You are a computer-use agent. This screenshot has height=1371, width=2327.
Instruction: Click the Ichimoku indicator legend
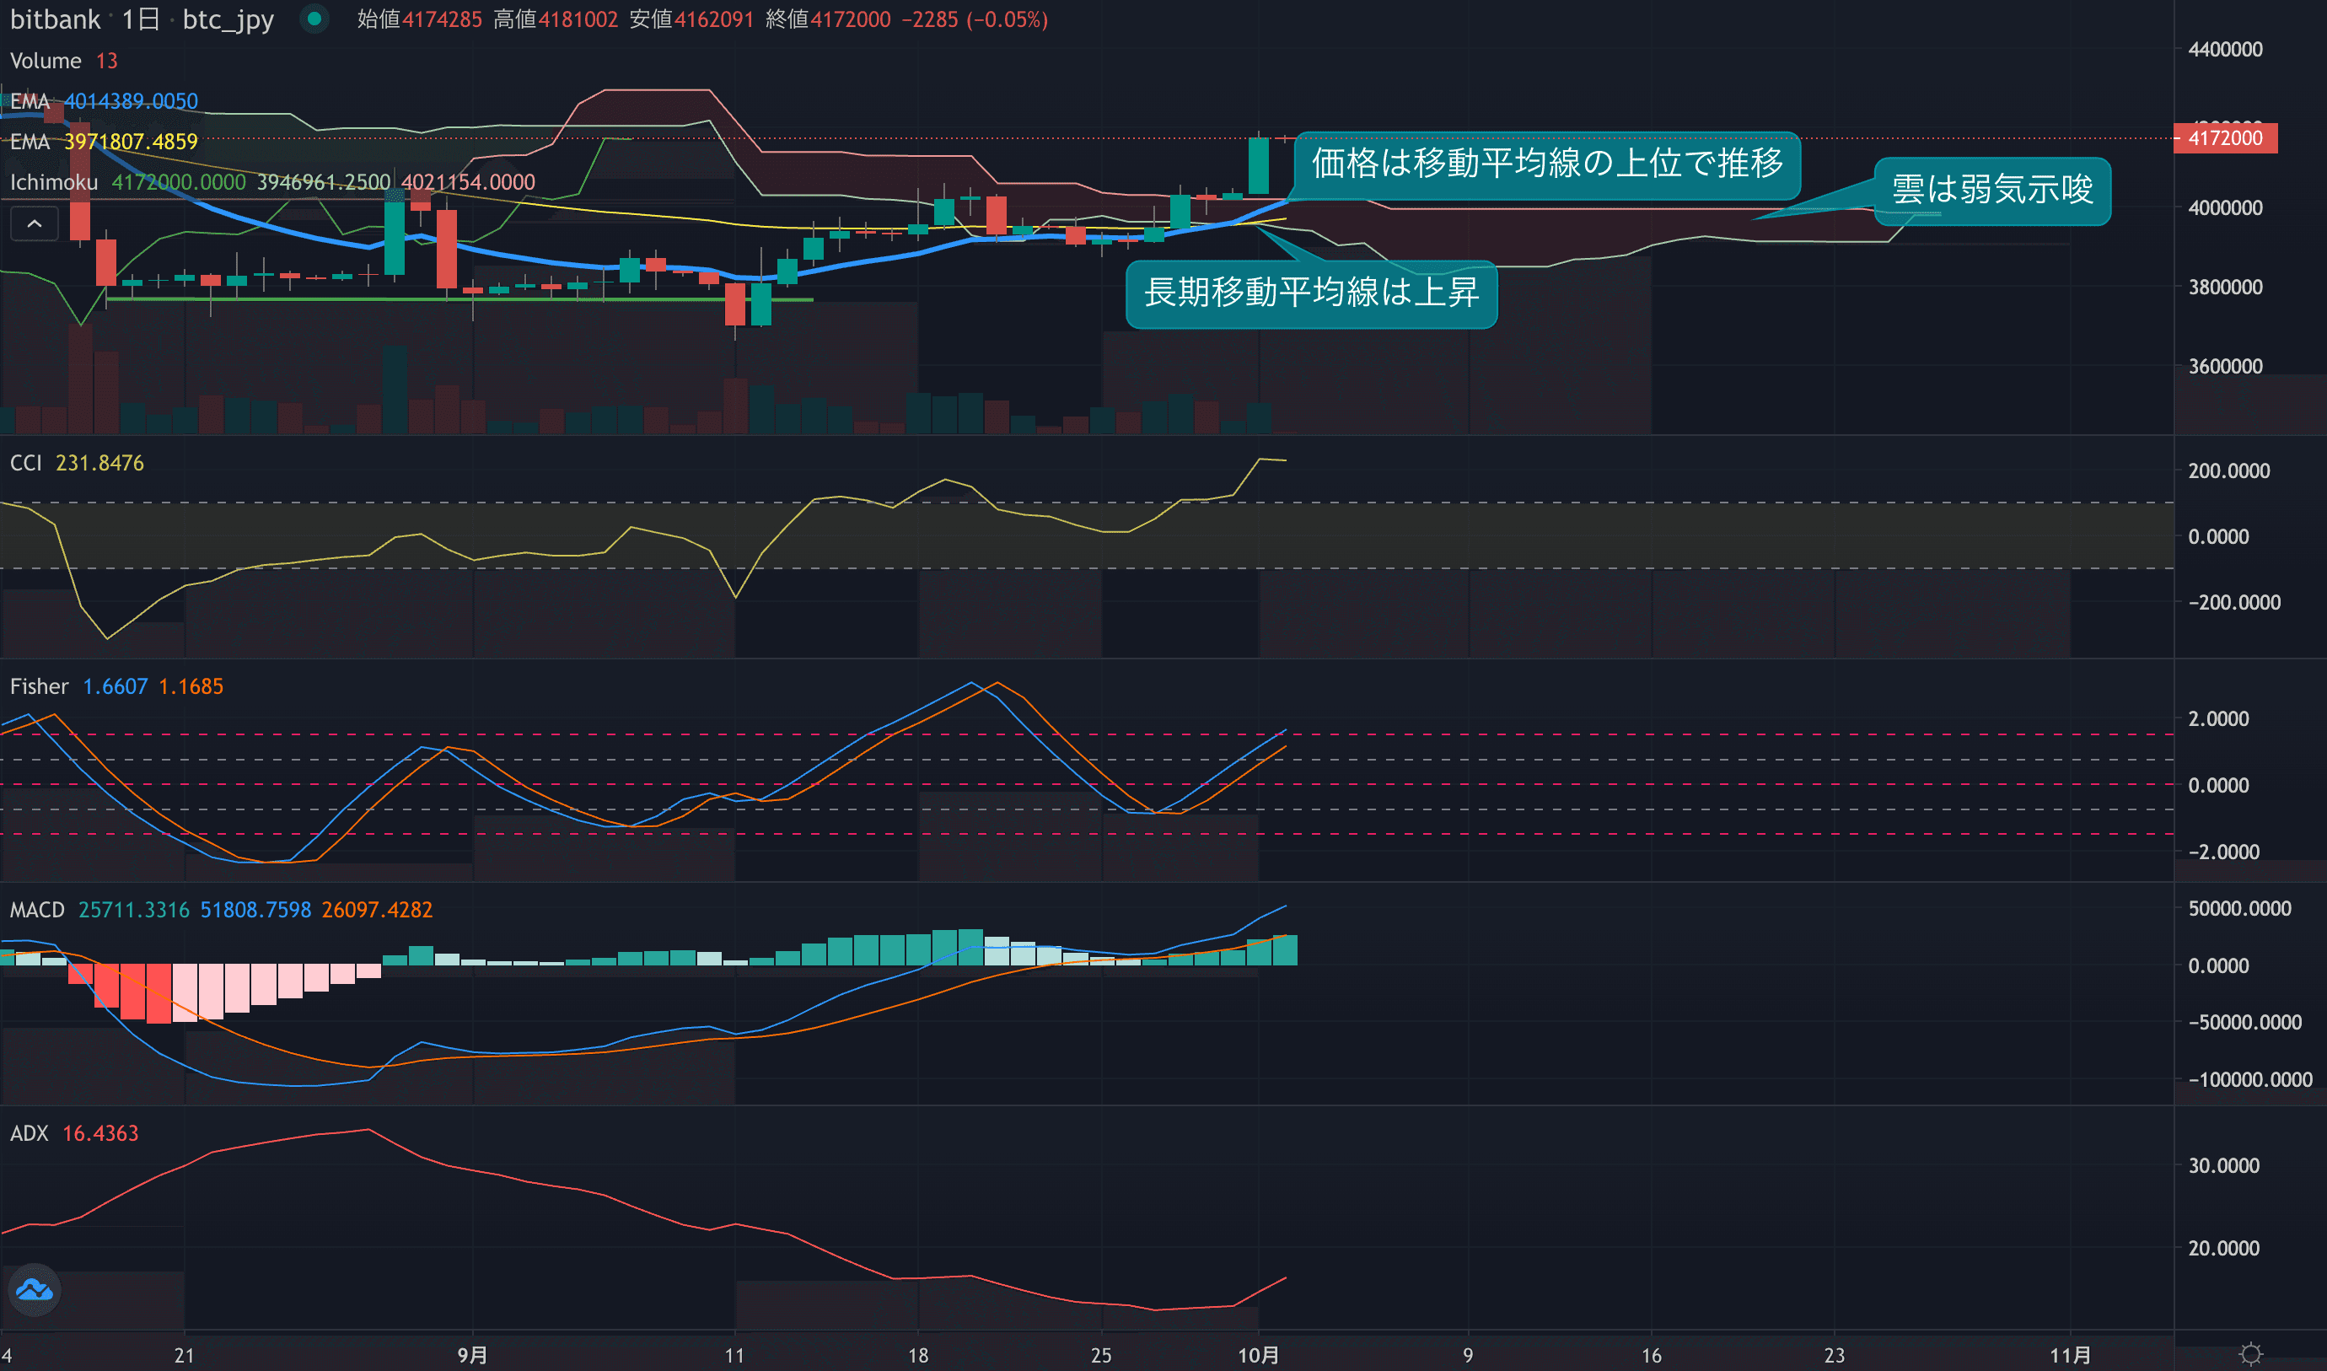(54, 182)
